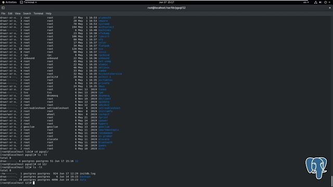333x187 pixels.
Task: Click the 'cd pgsql/' command line
Action: (x=24, y=152)
